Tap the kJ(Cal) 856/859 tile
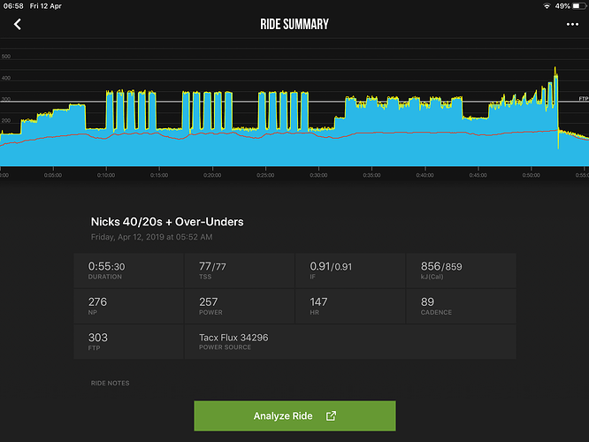This screenshot has width=589, height=442. coord(461,270)
